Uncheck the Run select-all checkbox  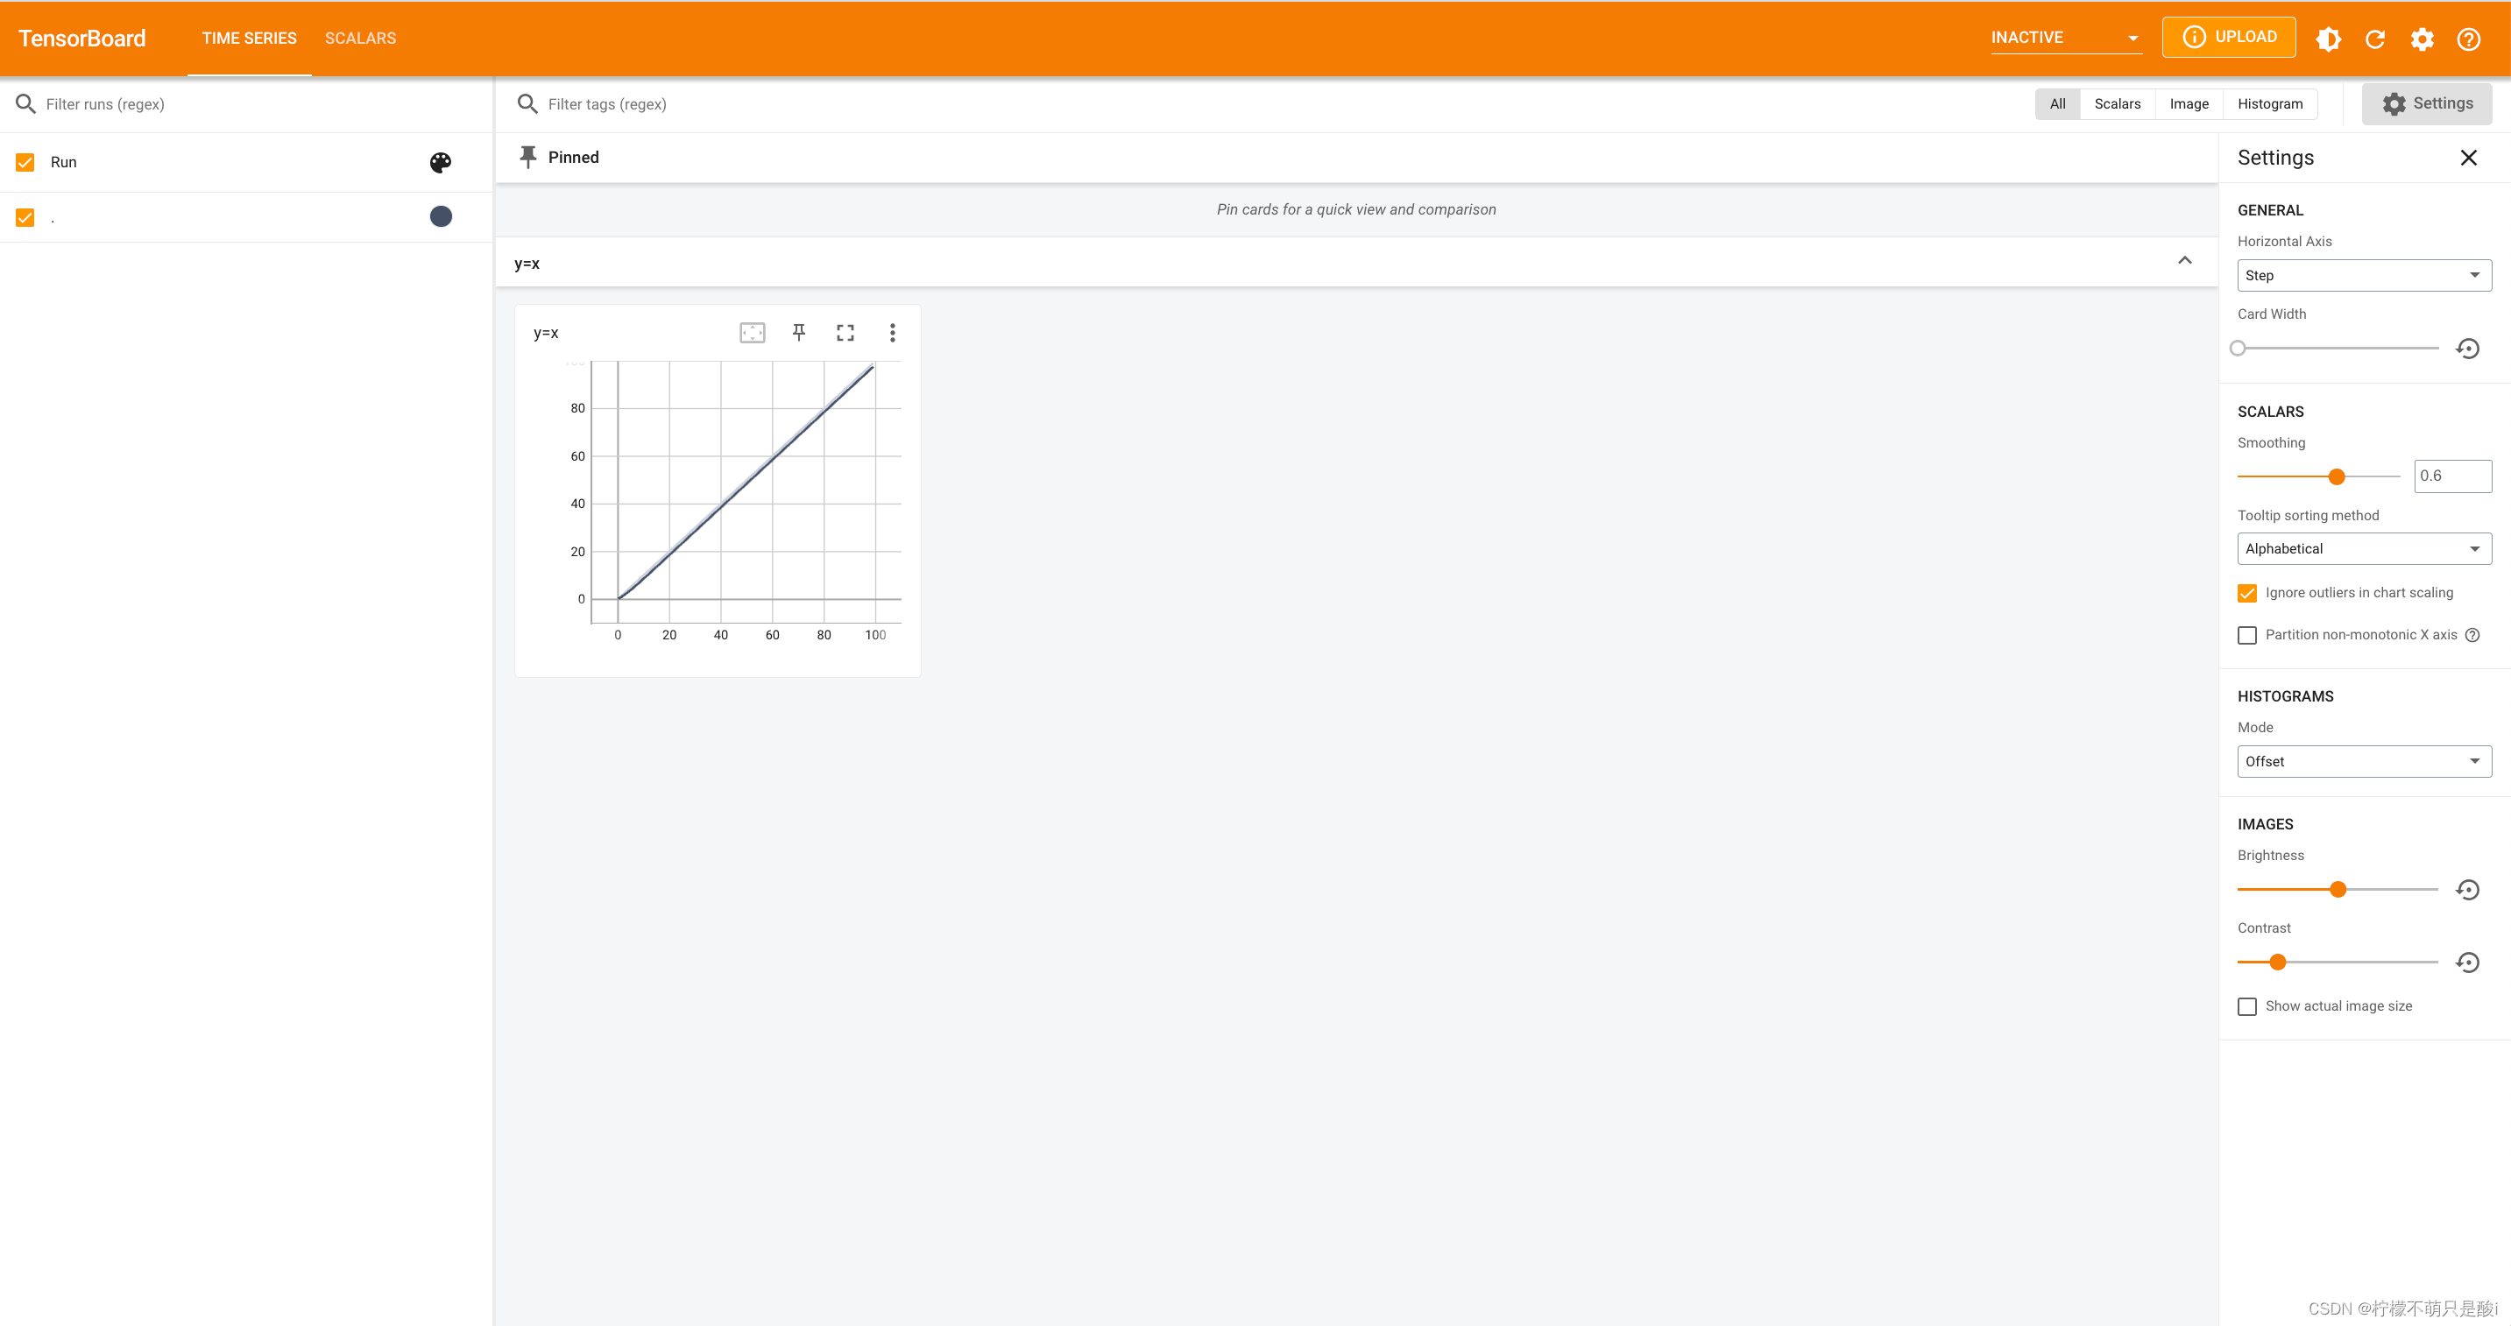point(25,163)
